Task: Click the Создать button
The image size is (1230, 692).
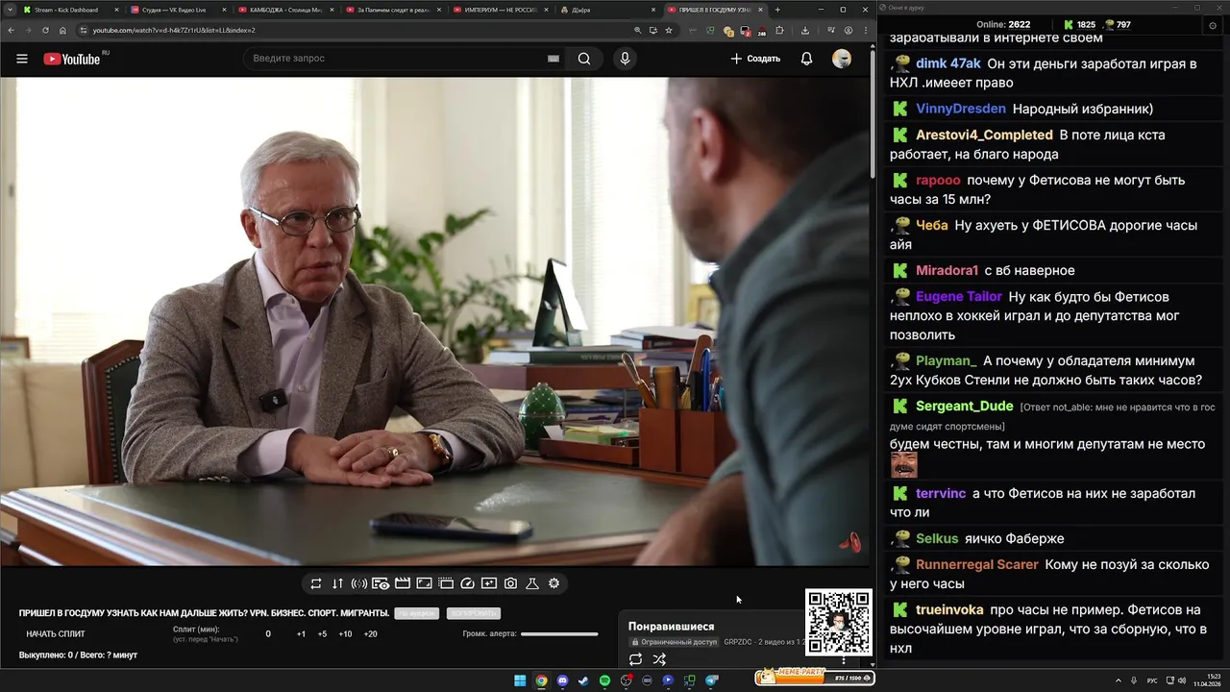Action: click(x=755, y=59)
